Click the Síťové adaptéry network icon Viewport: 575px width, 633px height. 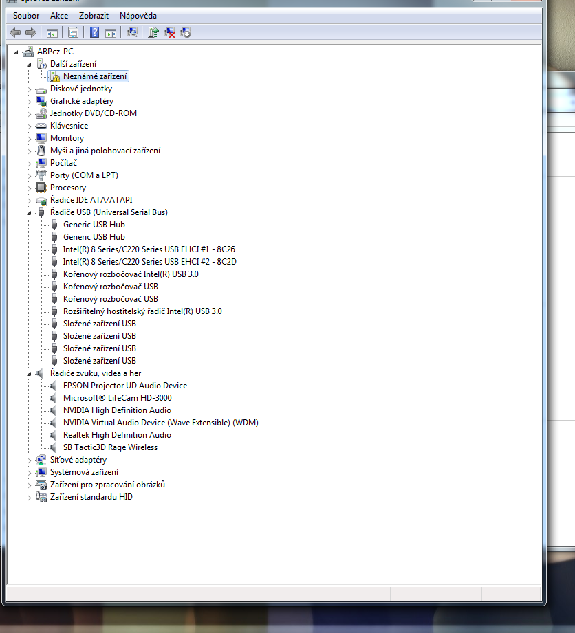coord(41,460)
